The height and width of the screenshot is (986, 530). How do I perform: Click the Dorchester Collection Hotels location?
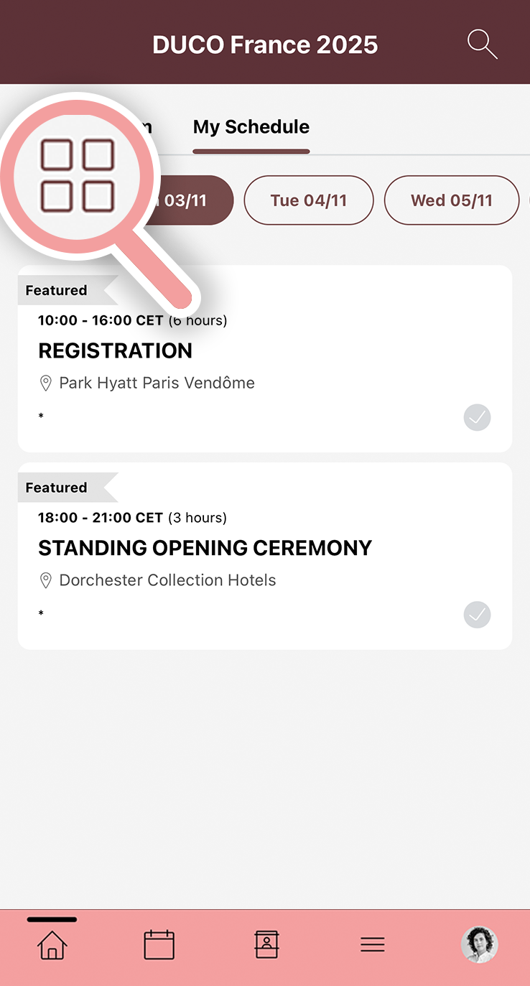[167, 580]
